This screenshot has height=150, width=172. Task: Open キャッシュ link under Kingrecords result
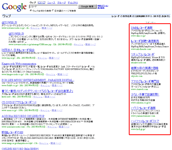[50, 74]
